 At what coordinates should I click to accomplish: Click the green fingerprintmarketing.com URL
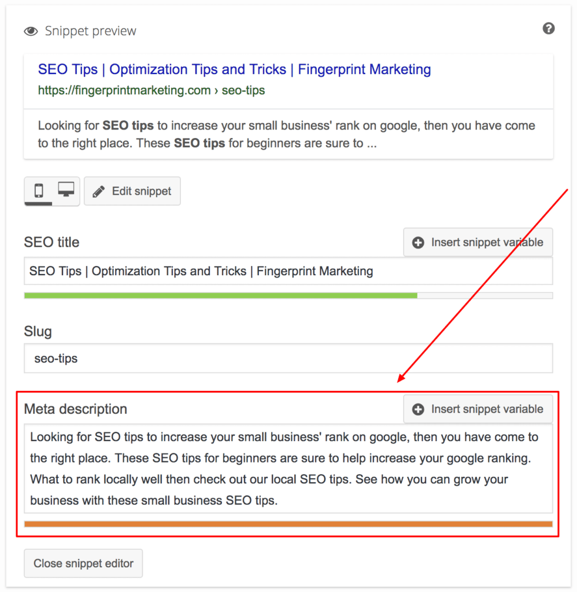coord(151,90)
